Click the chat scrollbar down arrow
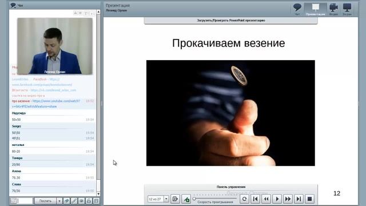This screenshot has width=366, height=206. (x=98, y=194)
